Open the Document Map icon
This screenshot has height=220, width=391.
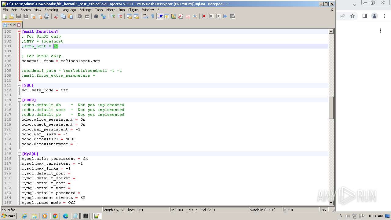coord(174,16)
